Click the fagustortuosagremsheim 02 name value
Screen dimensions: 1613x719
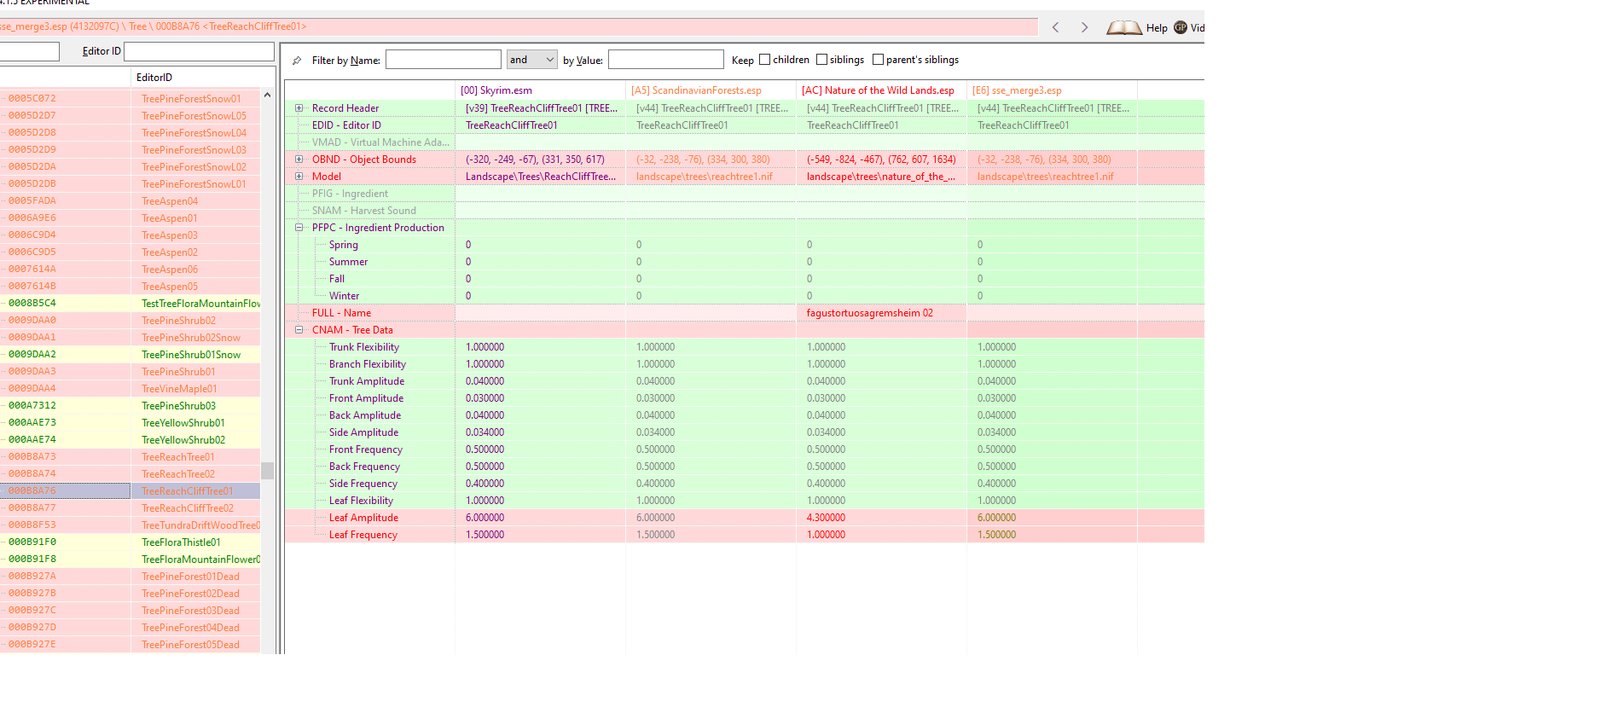pyautogui.click(x=870, y=313)
